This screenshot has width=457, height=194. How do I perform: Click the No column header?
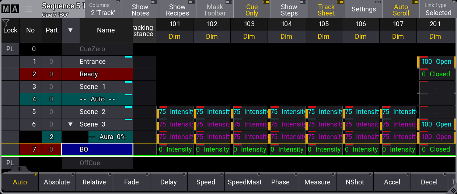30,30
